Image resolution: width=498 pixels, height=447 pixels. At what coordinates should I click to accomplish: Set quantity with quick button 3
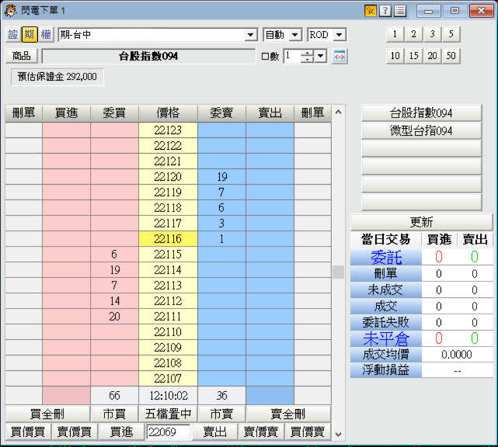pyautogui.click(x=432, y=34)
